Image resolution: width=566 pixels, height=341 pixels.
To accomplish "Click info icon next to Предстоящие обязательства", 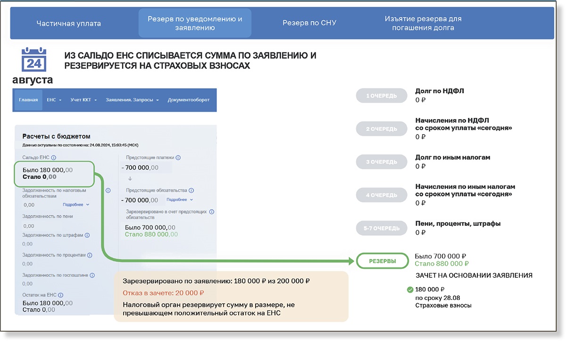I will (191, 191).
